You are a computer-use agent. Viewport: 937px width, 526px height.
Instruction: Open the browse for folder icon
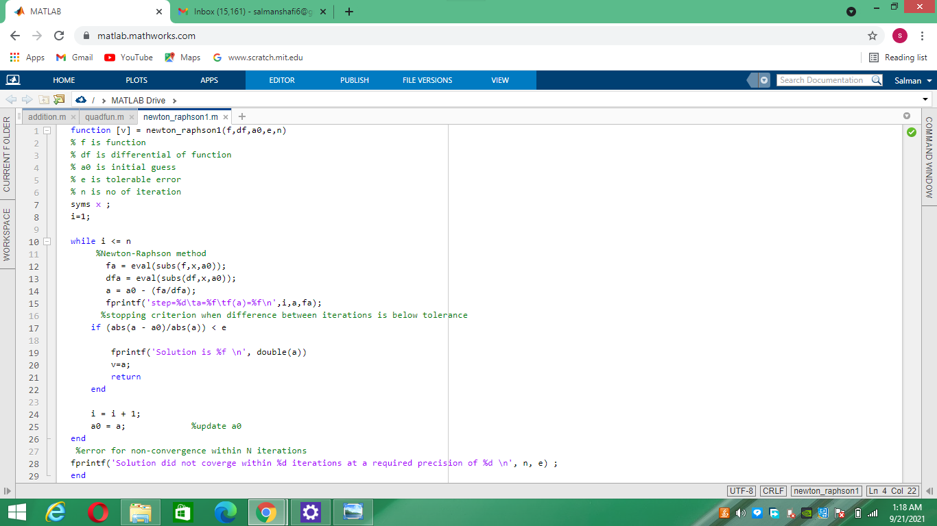coord(59,100)
